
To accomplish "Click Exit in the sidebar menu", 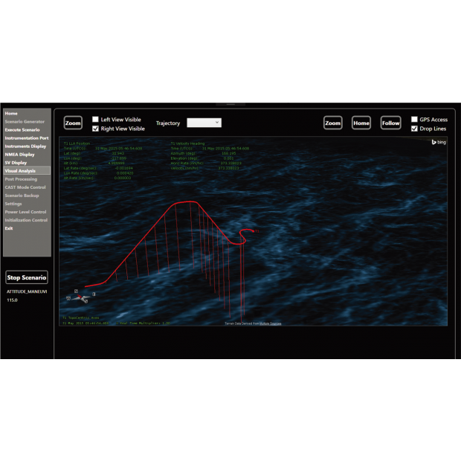I will pyautogui.click(x=9, y=228).
